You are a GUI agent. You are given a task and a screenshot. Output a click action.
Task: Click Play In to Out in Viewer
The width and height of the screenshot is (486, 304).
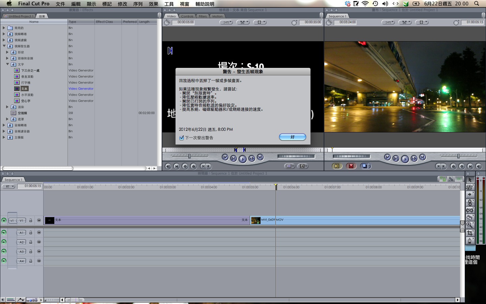pyautogui.click(x=234, y=158)
